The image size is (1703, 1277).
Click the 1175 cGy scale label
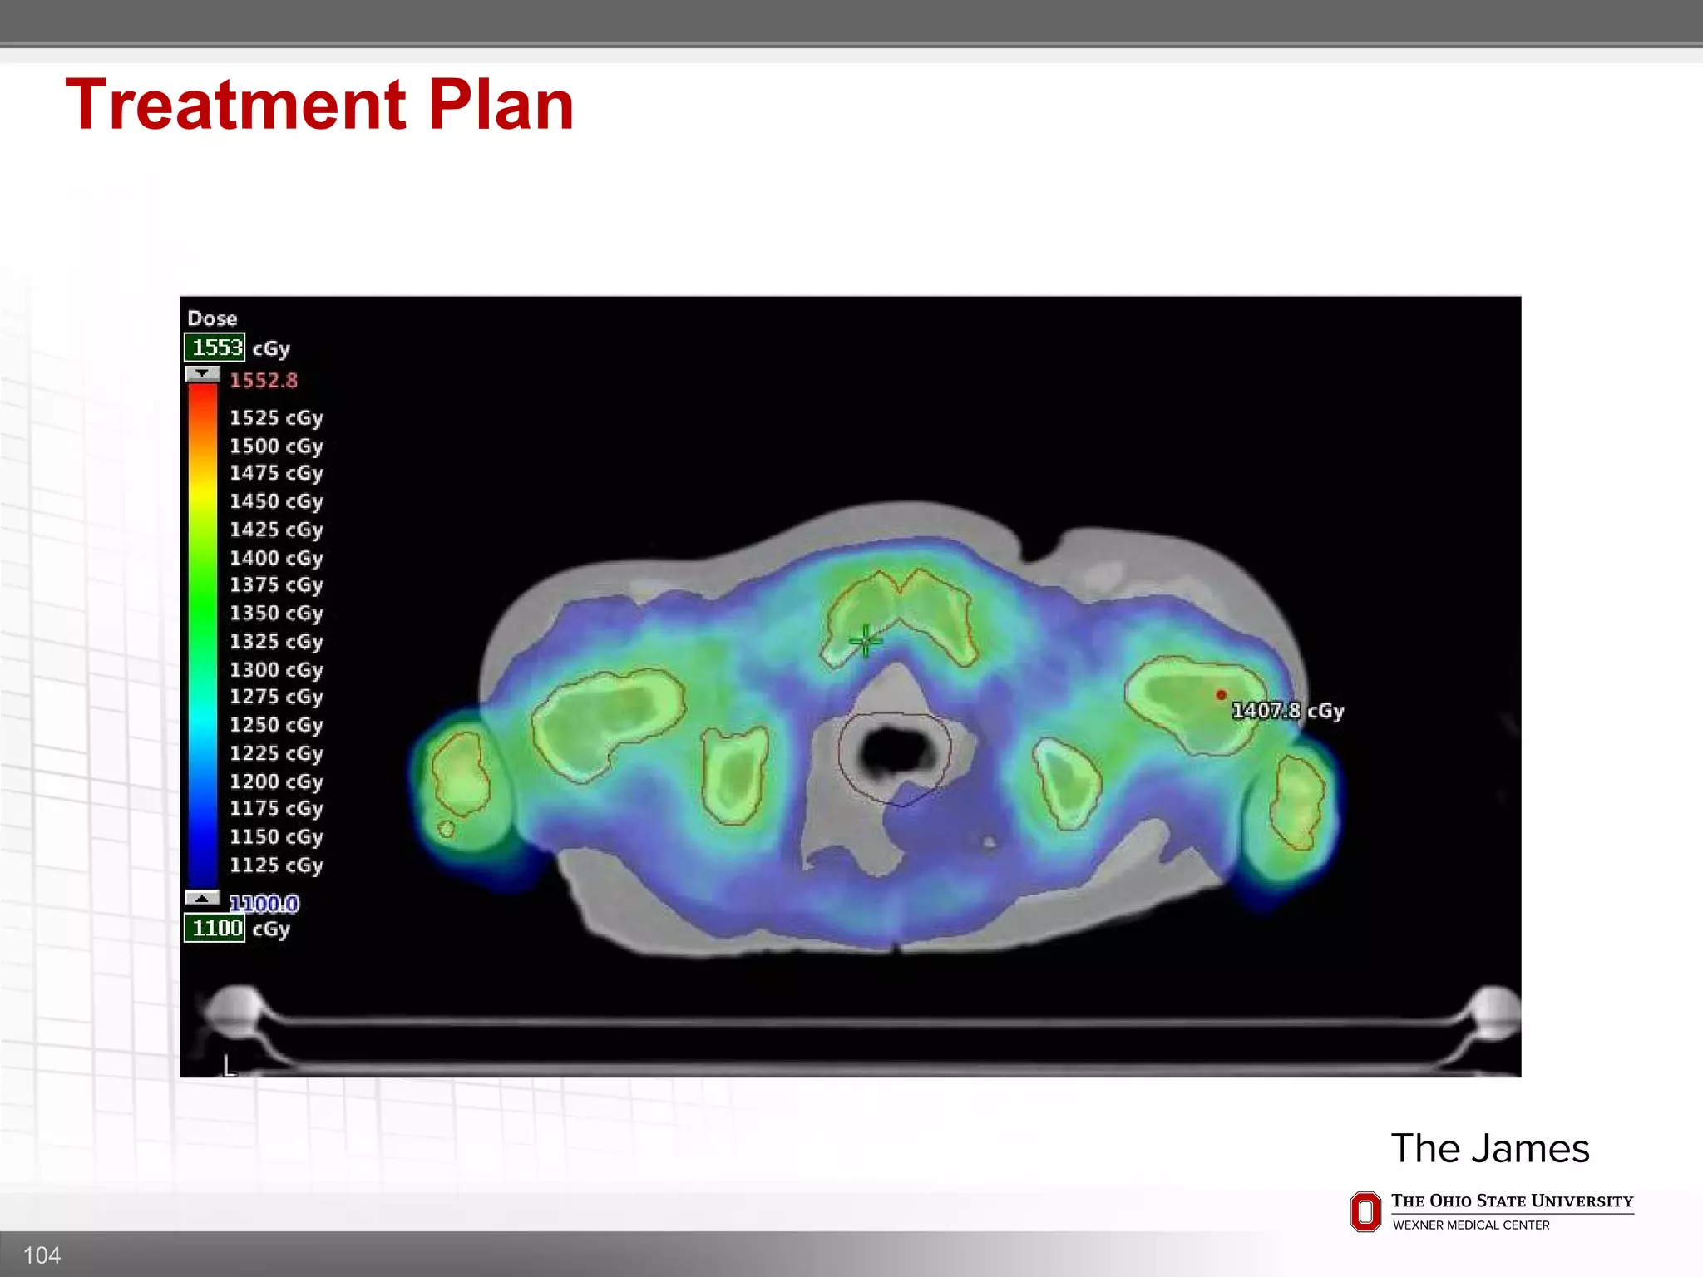[x=276, y=809]
